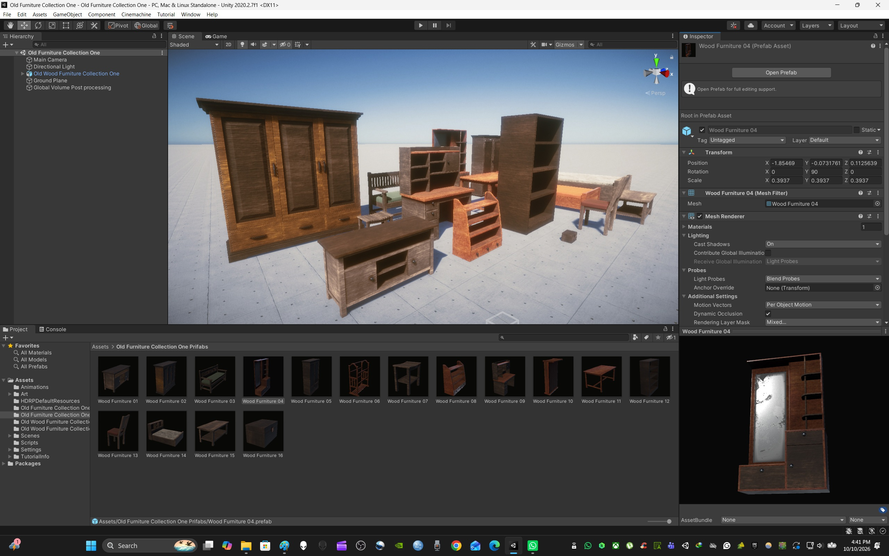Click the Play button
The height and width of the screenshot is (556, 889).
pos(421,25)
